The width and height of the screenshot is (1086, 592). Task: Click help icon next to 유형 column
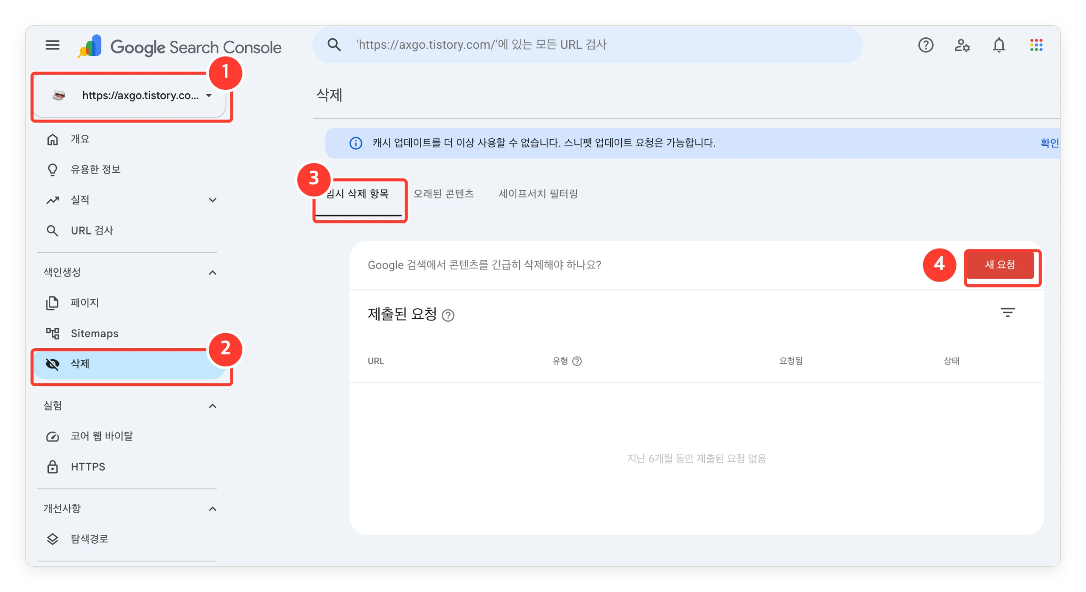coord(577,361)
